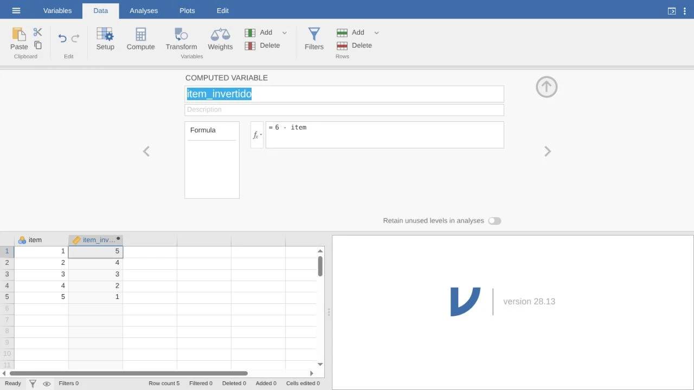
Task: Click the Paste clipboard icon
Action: point(19,38)
